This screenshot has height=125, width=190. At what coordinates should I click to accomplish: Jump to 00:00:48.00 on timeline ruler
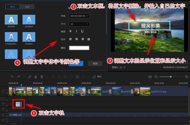pos(86,83)
